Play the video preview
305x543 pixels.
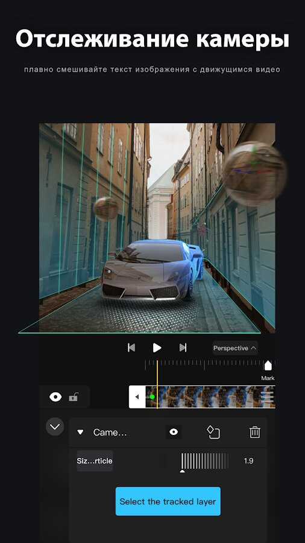coord(157,348)
